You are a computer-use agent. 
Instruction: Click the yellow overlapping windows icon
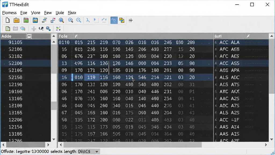[122, 20]
